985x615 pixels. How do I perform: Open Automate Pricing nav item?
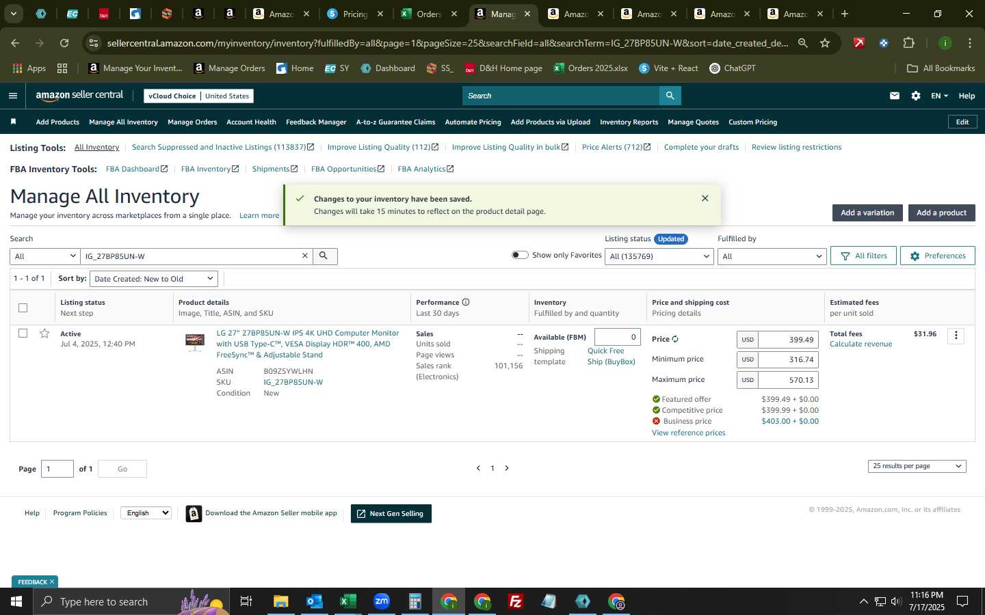(x=473, y=122)
